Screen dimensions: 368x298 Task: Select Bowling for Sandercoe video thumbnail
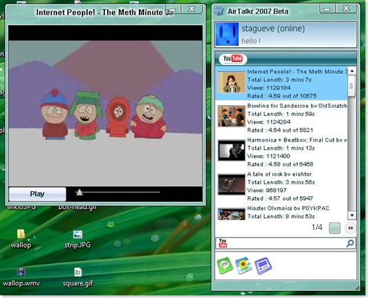click(x=231, y=116)
